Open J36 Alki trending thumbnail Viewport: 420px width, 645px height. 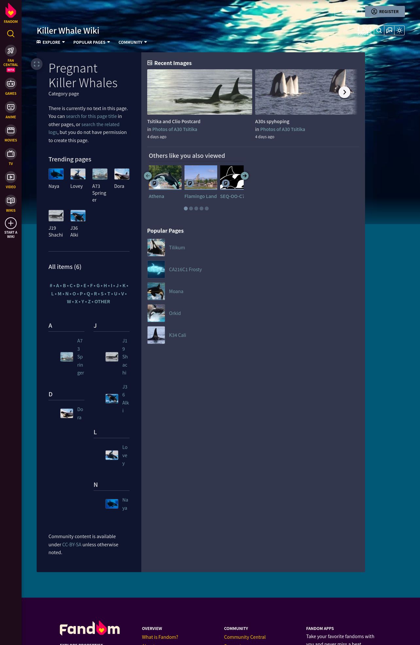78,216
